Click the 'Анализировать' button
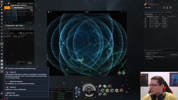 point(29,23)
